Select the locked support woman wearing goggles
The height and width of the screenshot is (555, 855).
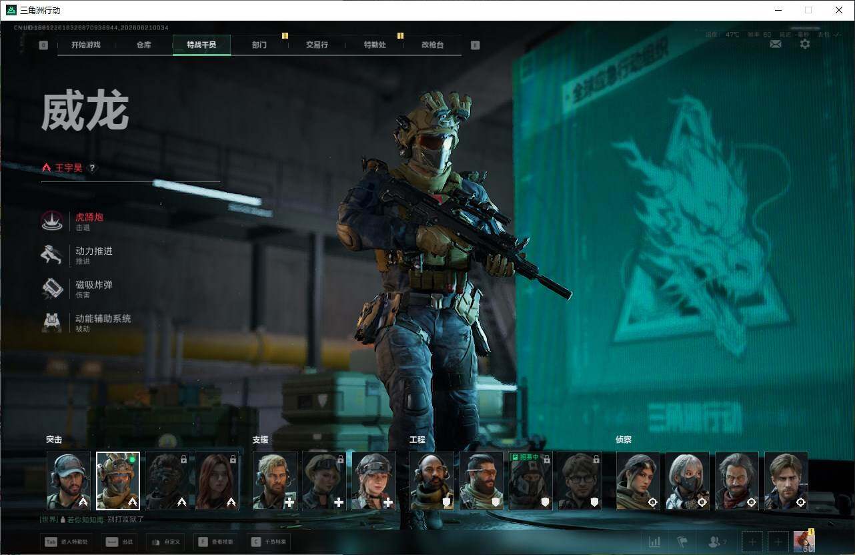[x=324, y=481]
